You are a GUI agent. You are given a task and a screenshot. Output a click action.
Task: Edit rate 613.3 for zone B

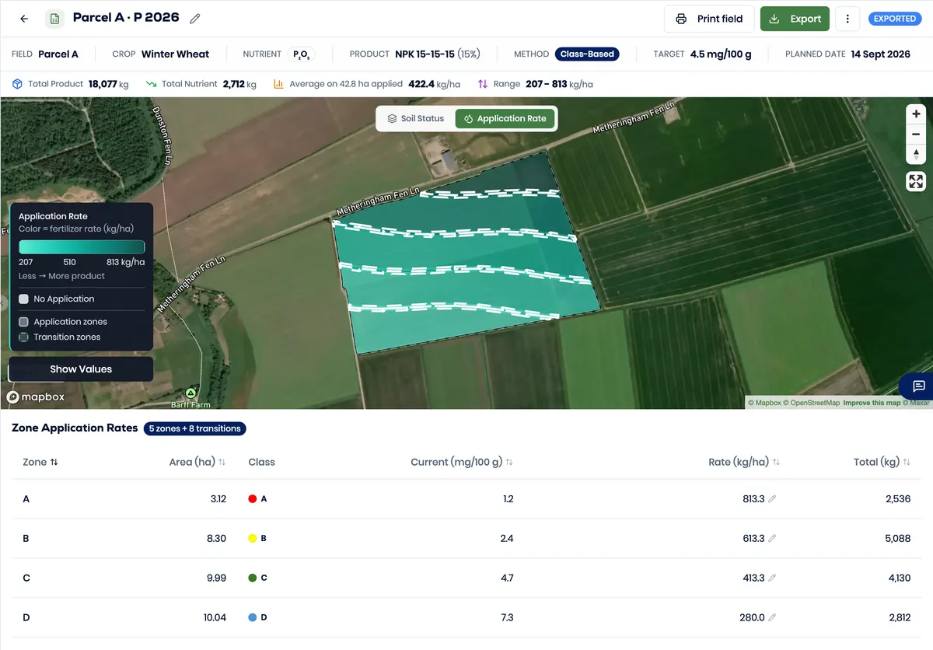pyautogui.click(x=772, y=538)
